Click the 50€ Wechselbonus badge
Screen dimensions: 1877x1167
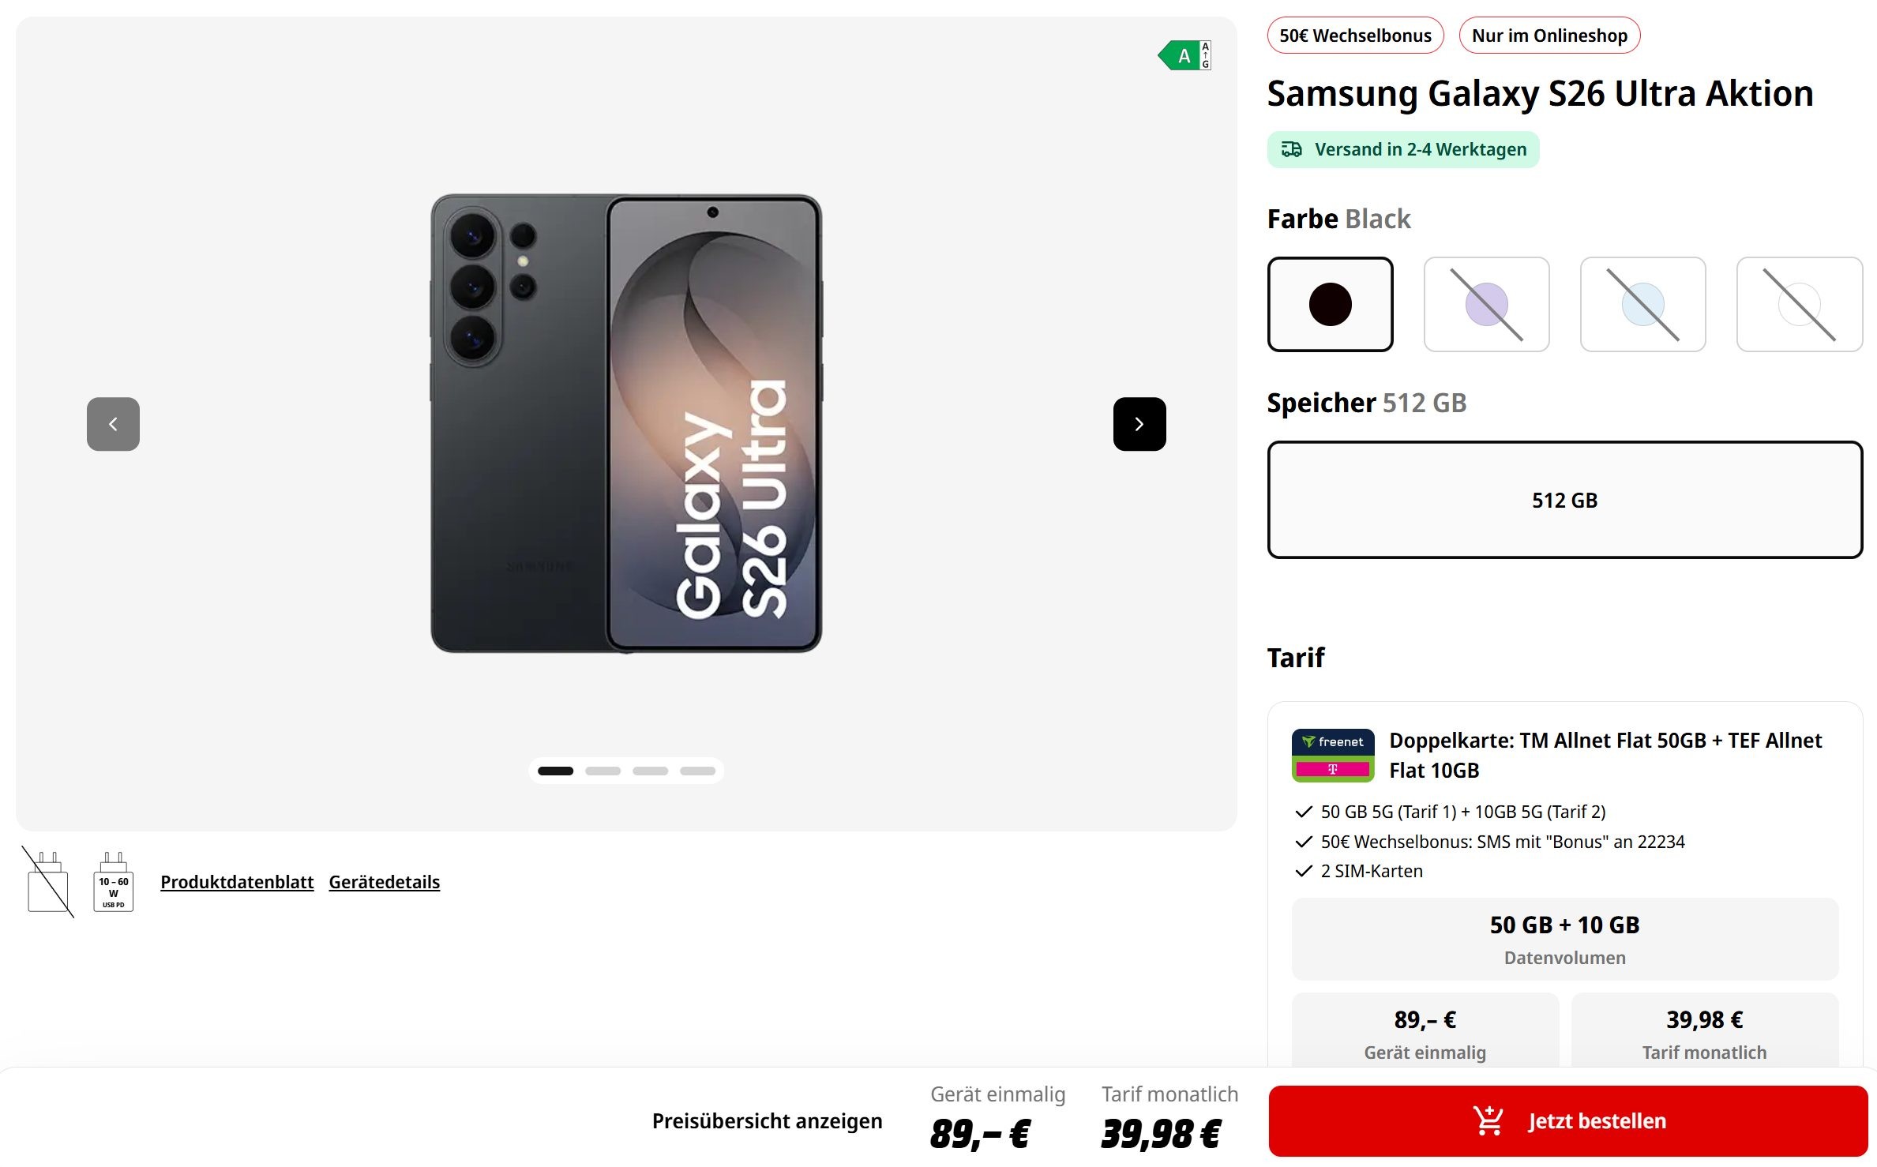(1355, 36)
